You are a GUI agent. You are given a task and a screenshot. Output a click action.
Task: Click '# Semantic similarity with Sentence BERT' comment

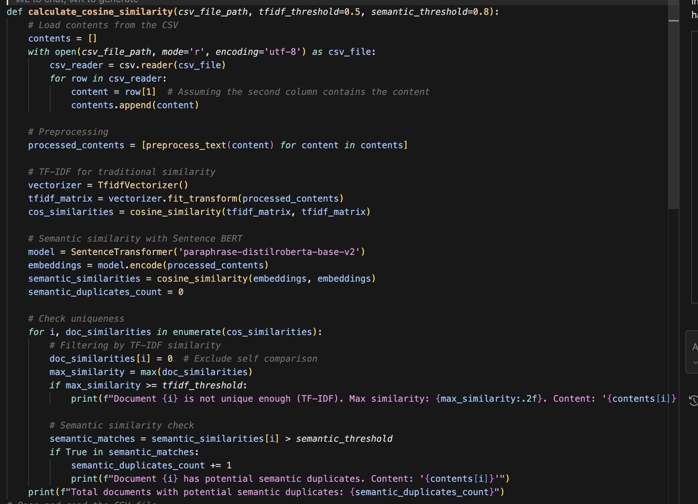tap(135, 239)
